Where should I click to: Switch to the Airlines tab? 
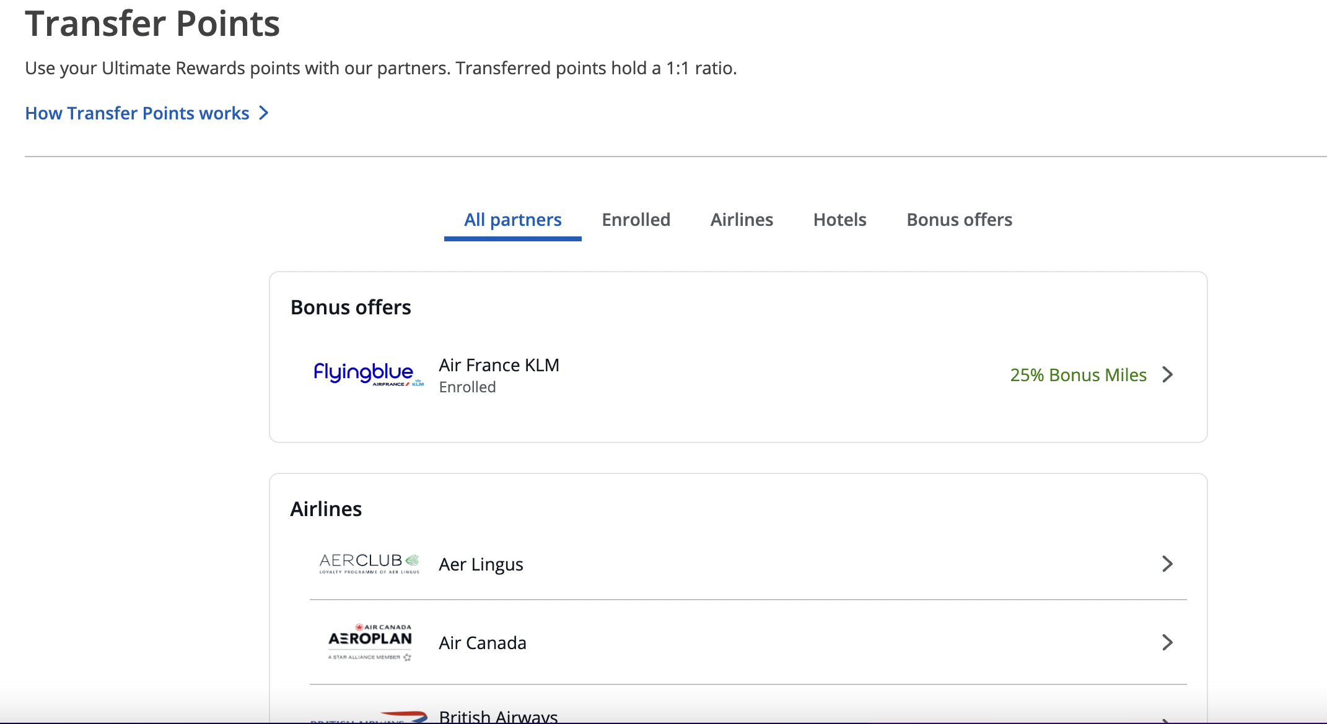742,220
